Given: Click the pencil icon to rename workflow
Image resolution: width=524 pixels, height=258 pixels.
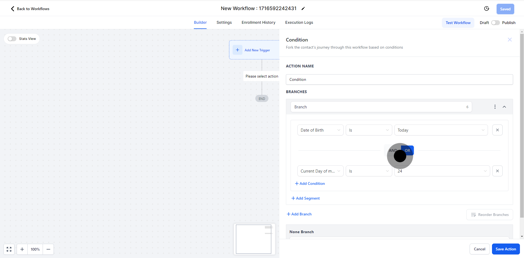Looking at the screenshot, I should coord(303,9).
